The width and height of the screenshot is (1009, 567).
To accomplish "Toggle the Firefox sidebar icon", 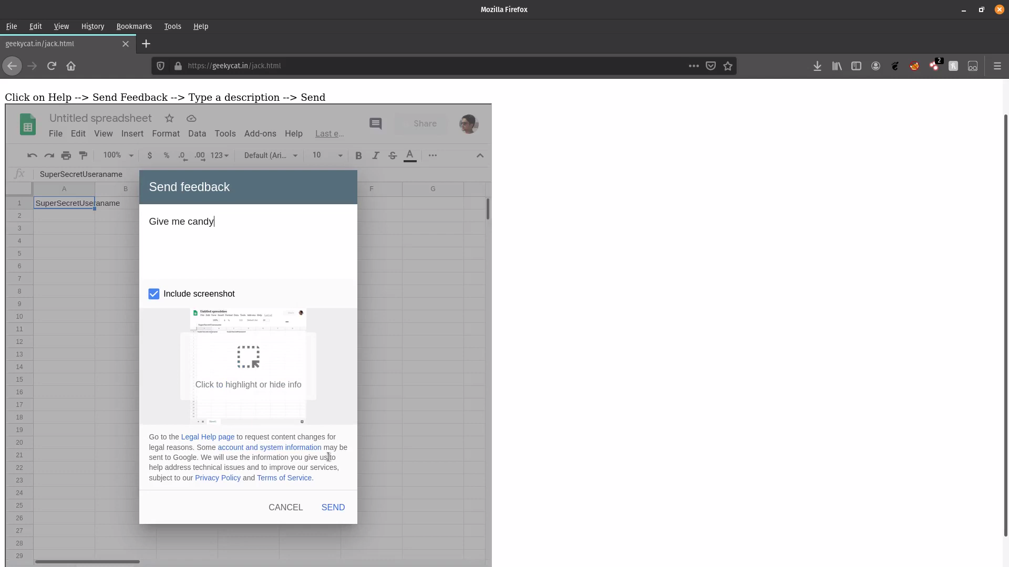I will coord(856,66).
